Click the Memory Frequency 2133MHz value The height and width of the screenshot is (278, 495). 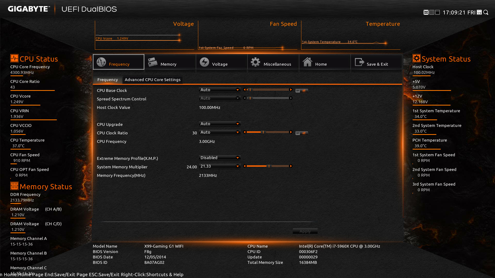[208, 175]
